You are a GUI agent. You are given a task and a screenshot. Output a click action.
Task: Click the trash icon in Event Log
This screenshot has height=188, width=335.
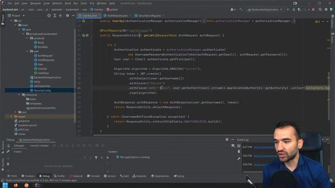pos(239,151)
